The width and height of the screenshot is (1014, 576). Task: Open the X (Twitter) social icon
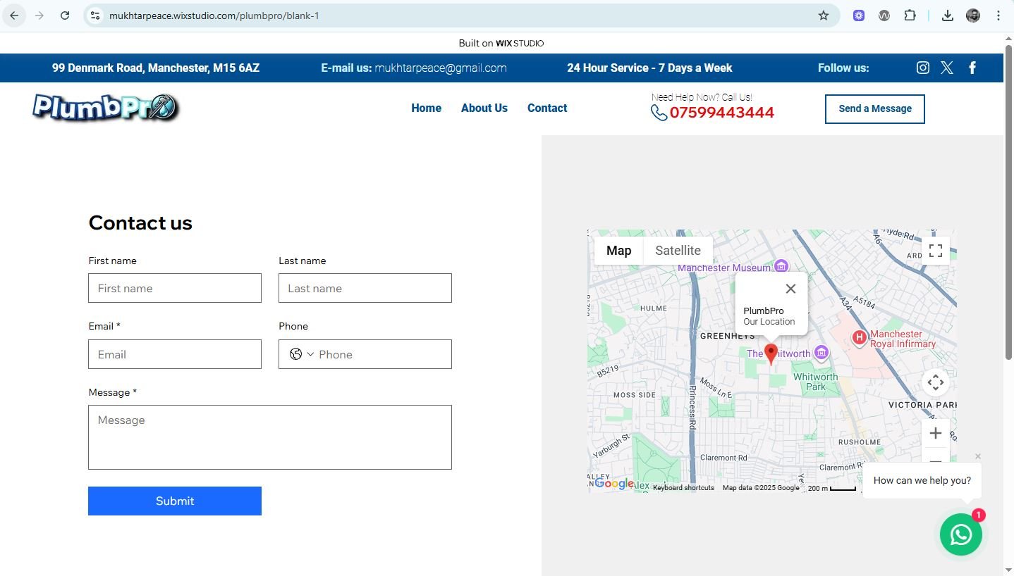pyautogui.click(x=946, y=68)
